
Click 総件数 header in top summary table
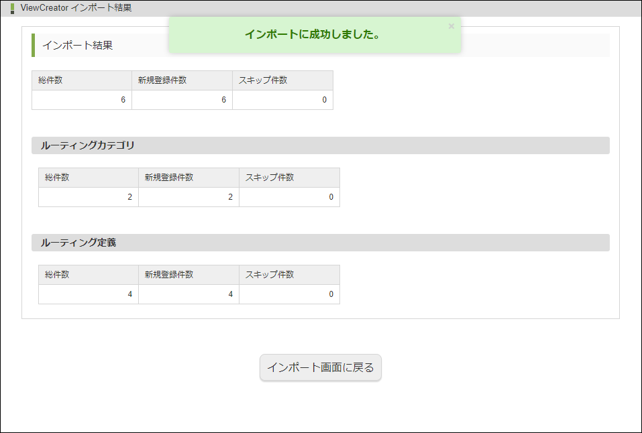pyautogui.click(x=82, y=80)
